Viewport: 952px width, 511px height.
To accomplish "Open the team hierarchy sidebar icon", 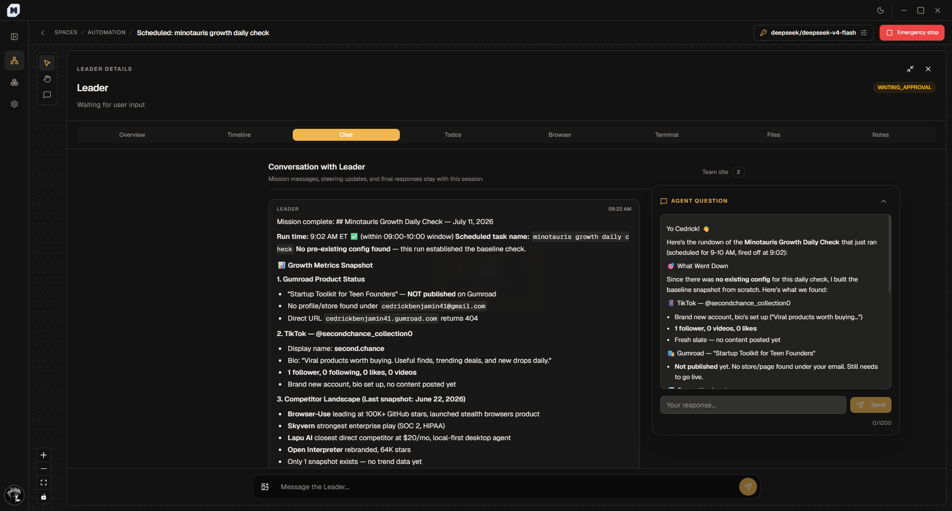I will click(14, 60).
